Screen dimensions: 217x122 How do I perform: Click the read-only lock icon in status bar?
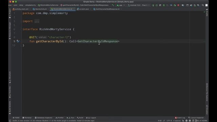point(183,121)
